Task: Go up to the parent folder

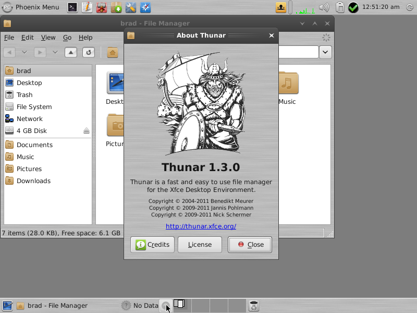Action: click(71, 52)
